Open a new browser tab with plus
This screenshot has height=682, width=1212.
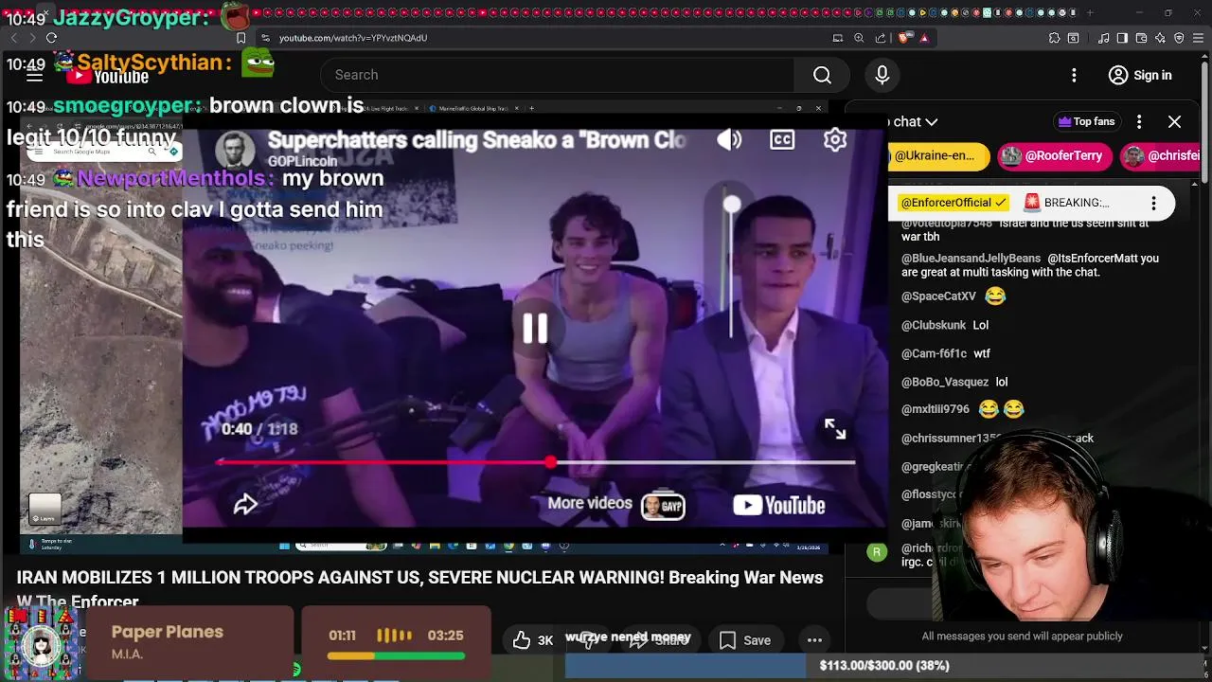point(1090,12)
